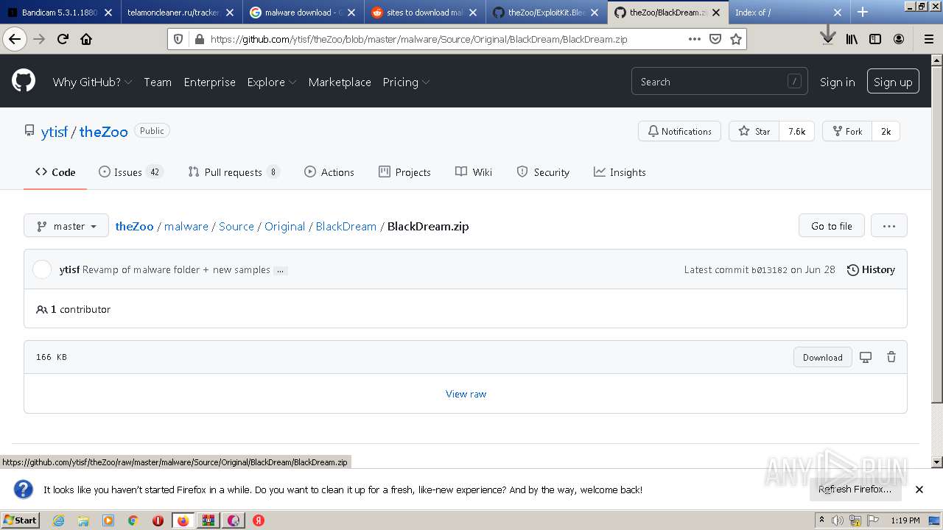Click the Sign up button

[893, 82]
